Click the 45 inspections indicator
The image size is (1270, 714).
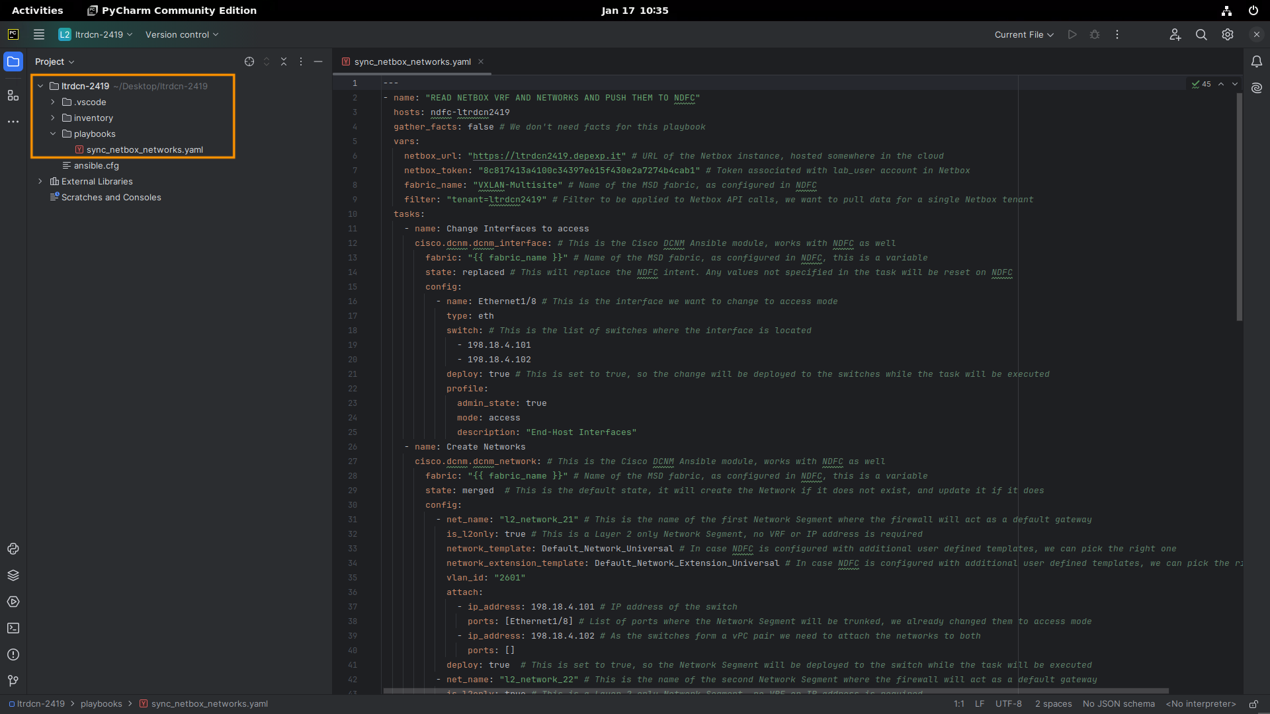click(1201, 84)
